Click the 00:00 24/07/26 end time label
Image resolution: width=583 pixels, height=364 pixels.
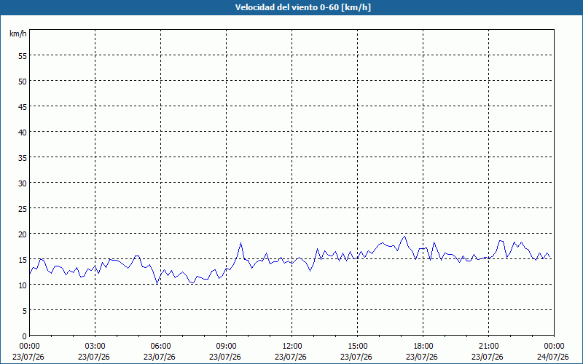[553, 352]
